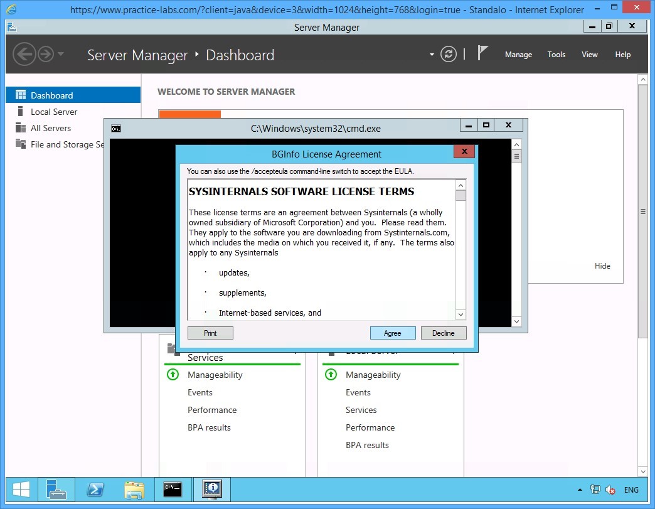Click the back navigation arrow
This screenshot has height=509, width=655.
point(24,55)
